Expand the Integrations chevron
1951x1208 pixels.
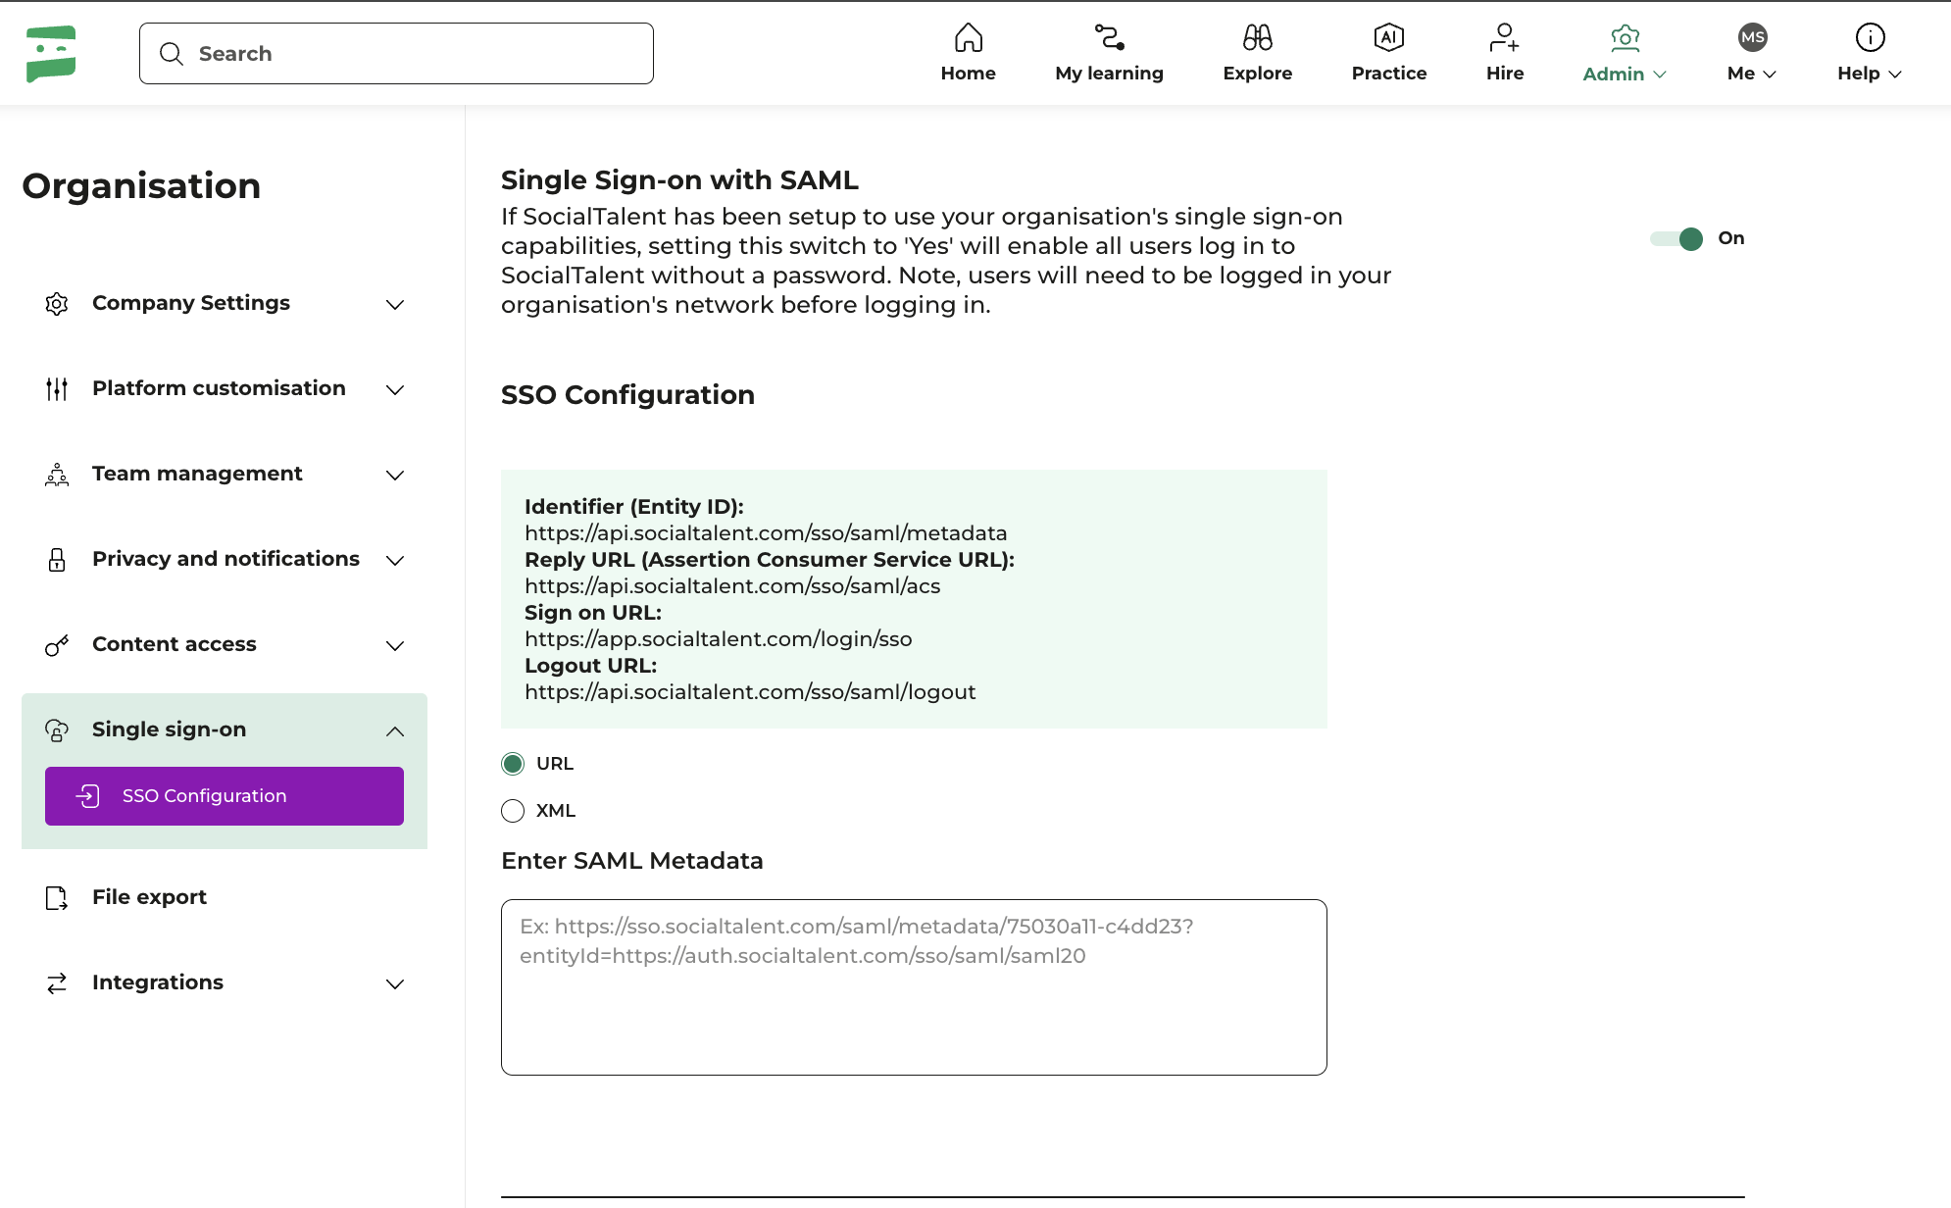coord(395,984)
